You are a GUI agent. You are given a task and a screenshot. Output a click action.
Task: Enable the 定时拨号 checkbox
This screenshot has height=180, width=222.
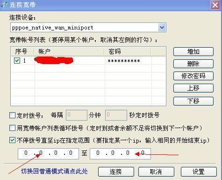coord(12,115)
